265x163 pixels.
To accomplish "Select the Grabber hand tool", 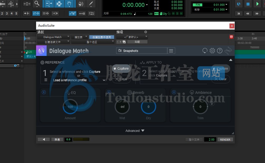I will (x=69, y=3).
